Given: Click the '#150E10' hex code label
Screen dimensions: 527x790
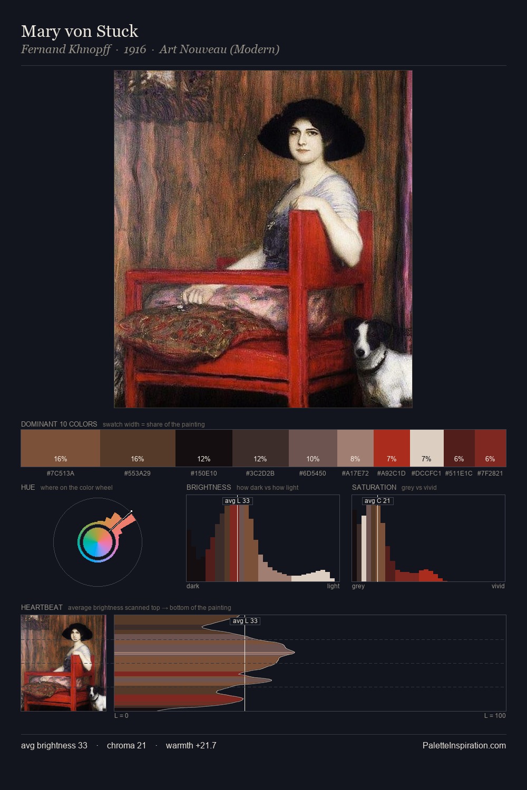Looking at the screenshot, I should pos(204,473).
